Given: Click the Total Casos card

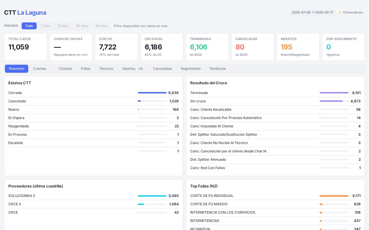Looking at the screenshot, I should [x=26, y=47].
